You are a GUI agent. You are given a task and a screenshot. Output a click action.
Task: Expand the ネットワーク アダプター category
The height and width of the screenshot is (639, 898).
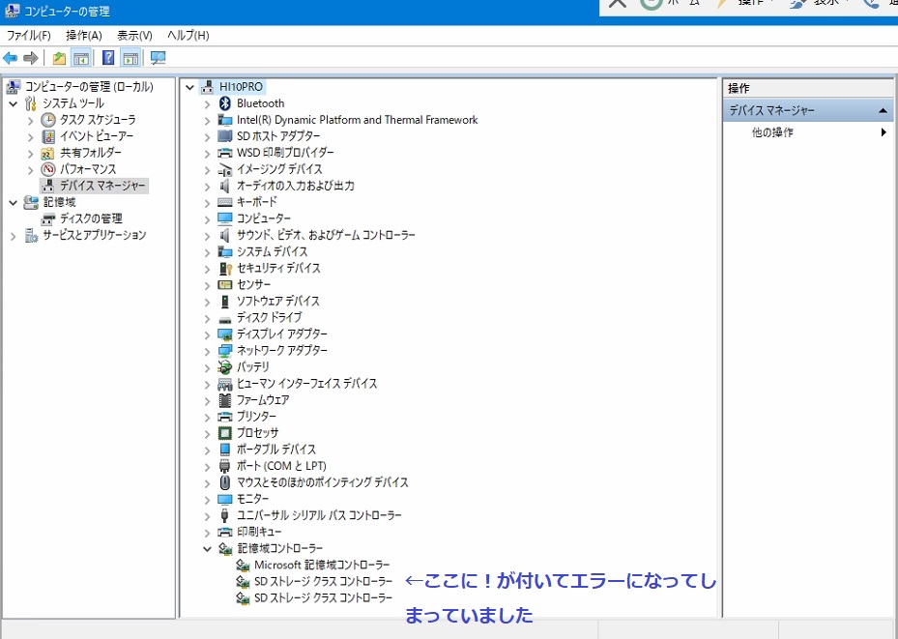pos(207,351)
